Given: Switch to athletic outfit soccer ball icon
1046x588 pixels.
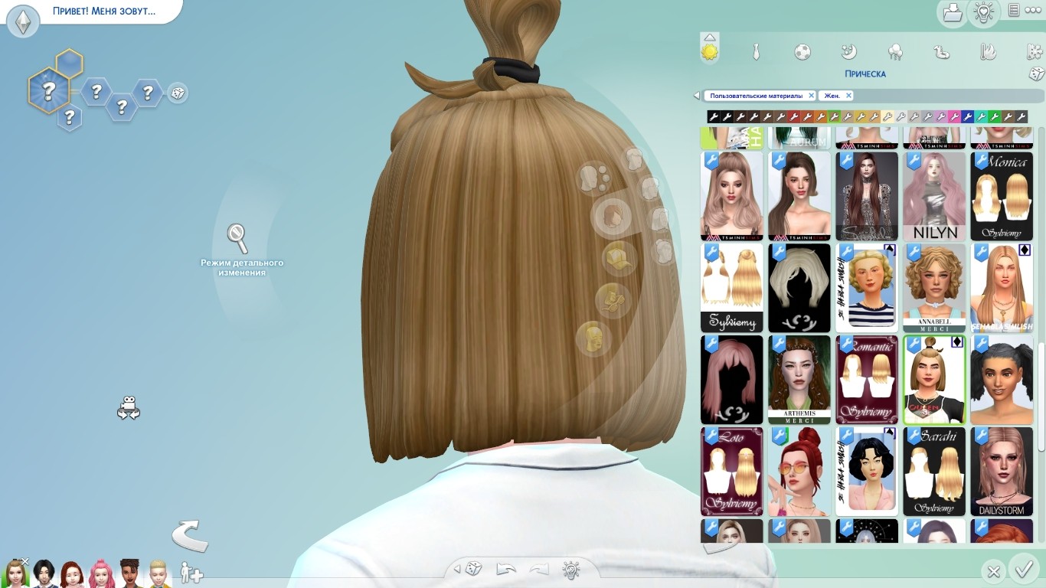Looking at the screenshot, I should click(x=802, y=52).
